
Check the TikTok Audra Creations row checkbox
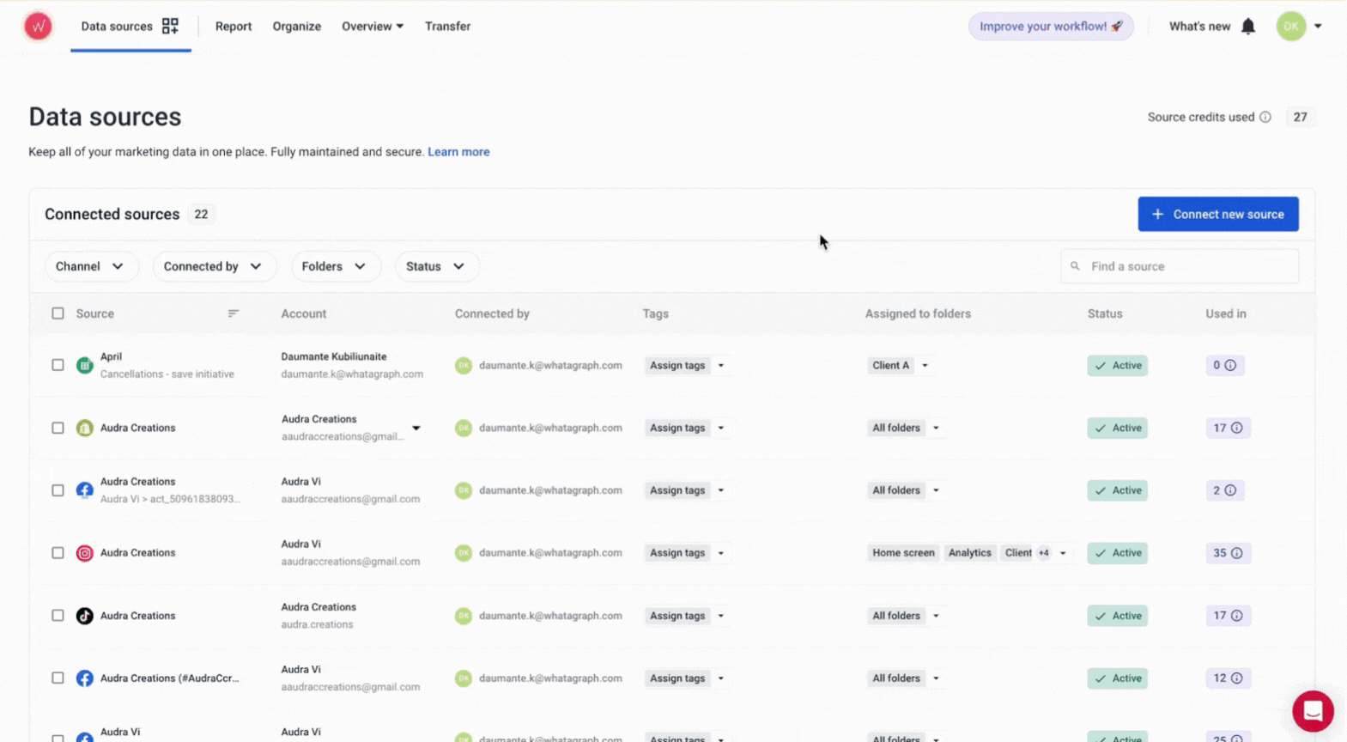58,616
